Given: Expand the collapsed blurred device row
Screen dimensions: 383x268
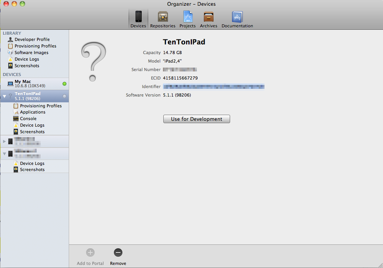Looking at the screenshot, I should point(4,141).
